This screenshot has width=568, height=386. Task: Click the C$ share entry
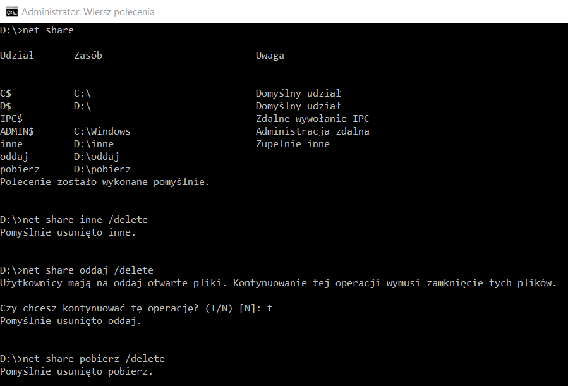(6, 93)
